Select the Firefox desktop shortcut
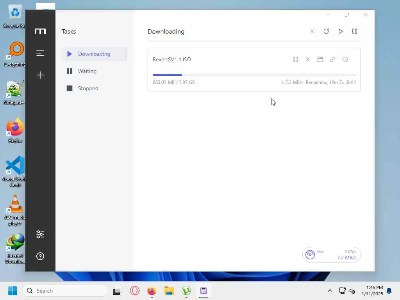This screenshot has width=400, height=300. (x=15, y=130)
